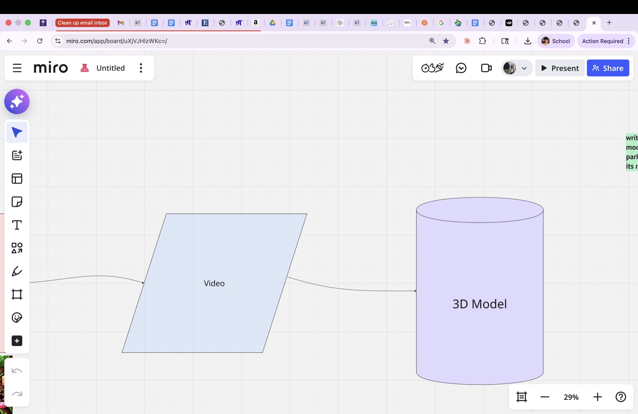Open the stickers and emoji tool
Screen dimensions: 638x414
(17, 318)
